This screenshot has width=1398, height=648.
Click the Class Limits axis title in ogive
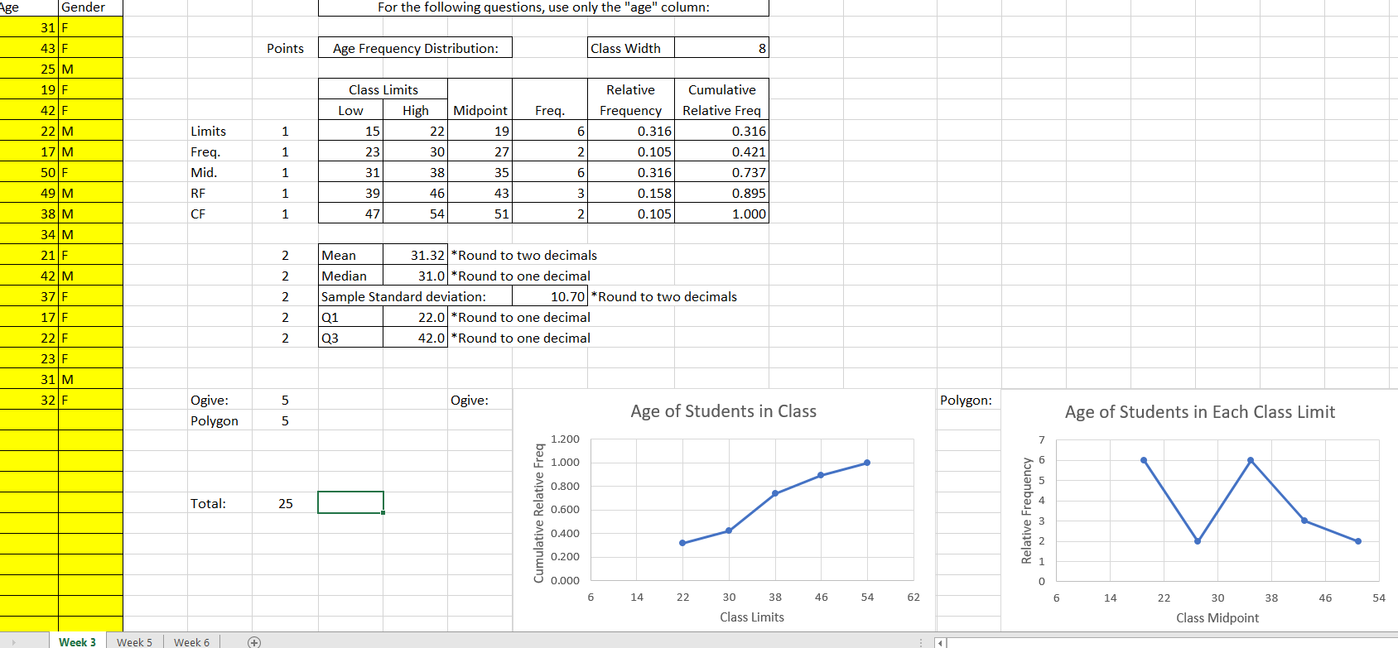pos(751,617)
